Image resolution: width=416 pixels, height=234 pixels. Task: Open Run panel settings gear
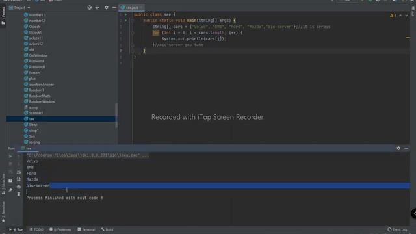(398, 148)
